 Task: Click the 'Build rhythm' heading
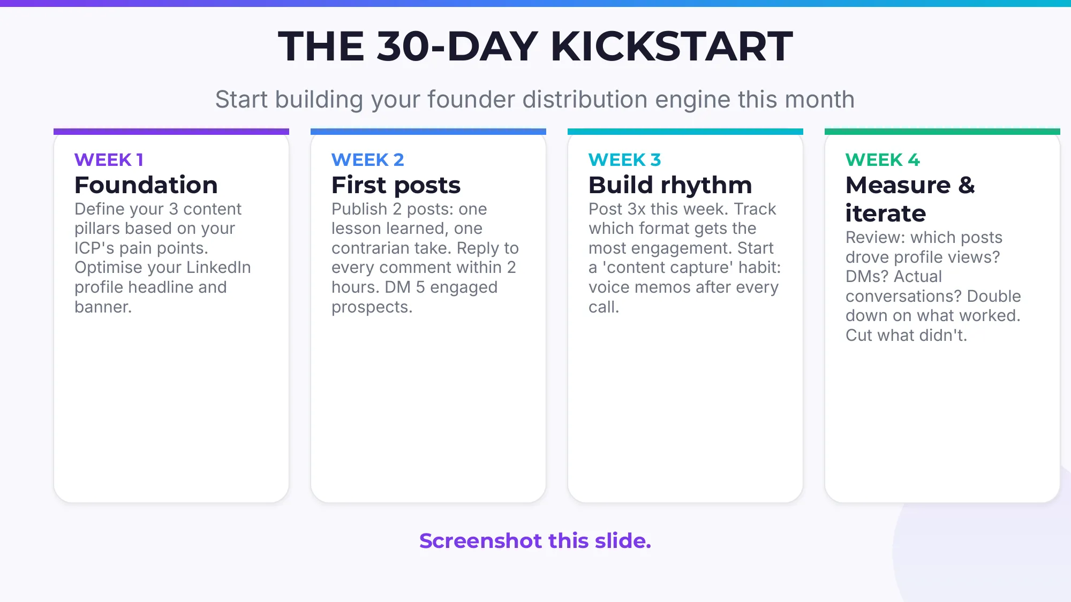(670, 185)
